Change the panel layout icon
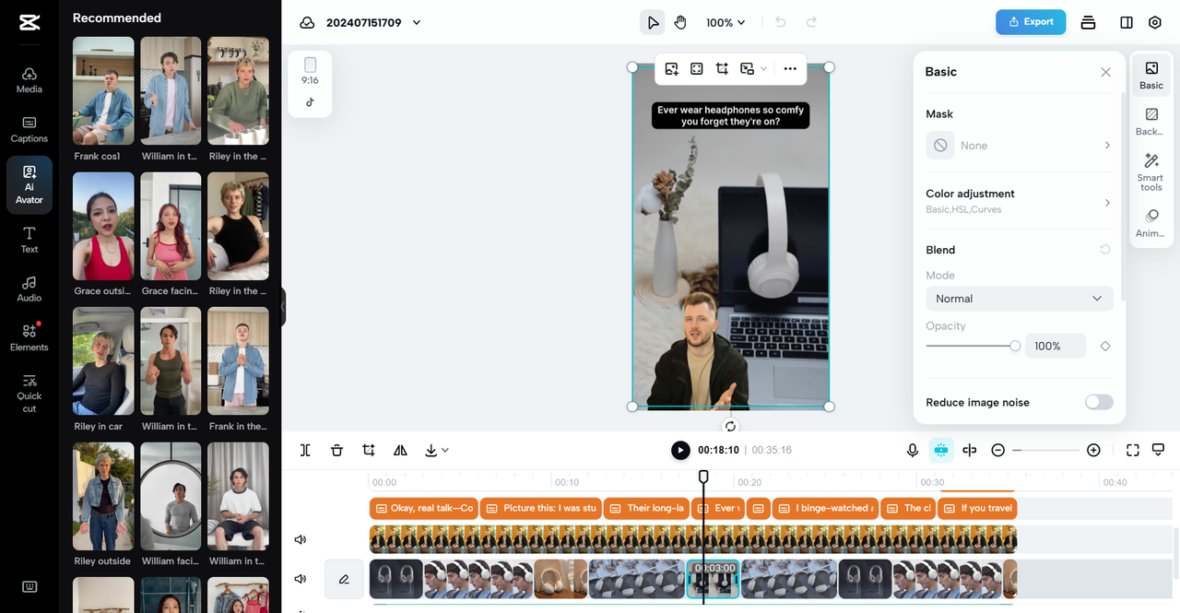Viewport: 1180px width, 613px height. point(1127,22)
